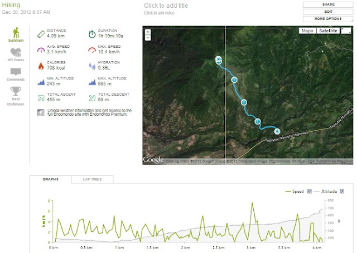Click the map zoom in plus button
Viewport: 357px width, 253px height.
148,32
